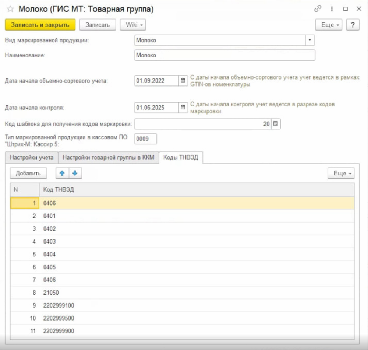The width and height of the screenshot is (368, 350).
Task: Copy link using chain icon in title bar
Action: coord(317,9)
